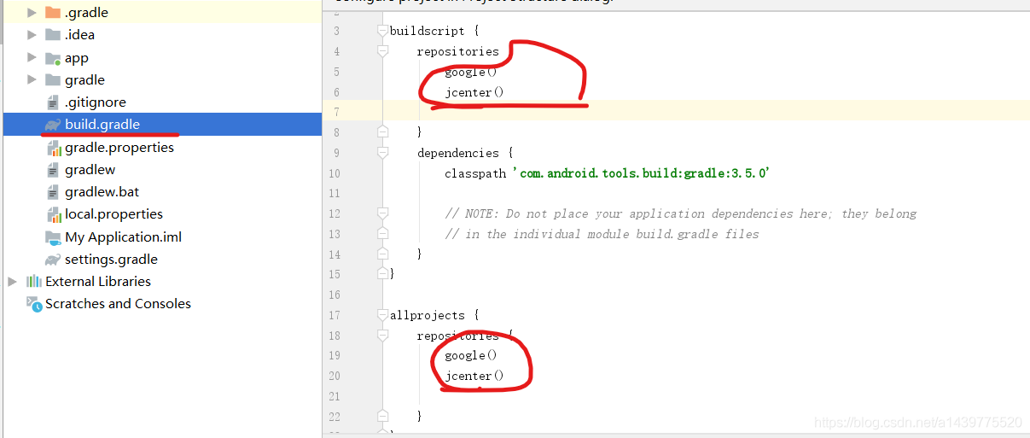Click the gradlew.bat file icon
Viewport: 1030px width, 438px height.
tap(54, 191)
